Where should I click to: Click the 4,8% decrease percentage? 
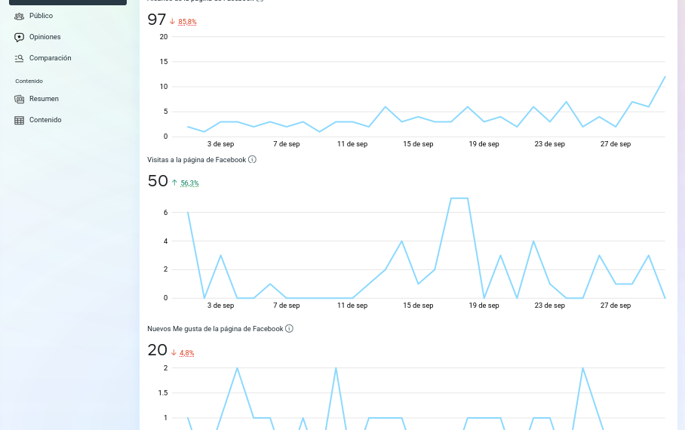[186, 353]
